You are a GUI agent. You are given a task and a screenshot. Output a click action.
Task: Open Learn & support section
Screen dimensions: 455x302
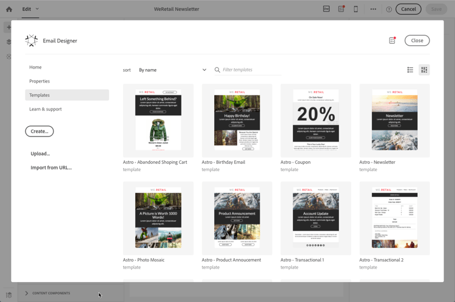[x=45, y=109]
